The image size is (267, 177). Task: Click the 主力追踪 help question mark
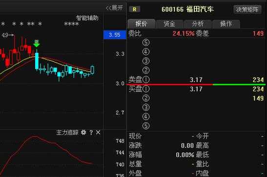(91, 133)
